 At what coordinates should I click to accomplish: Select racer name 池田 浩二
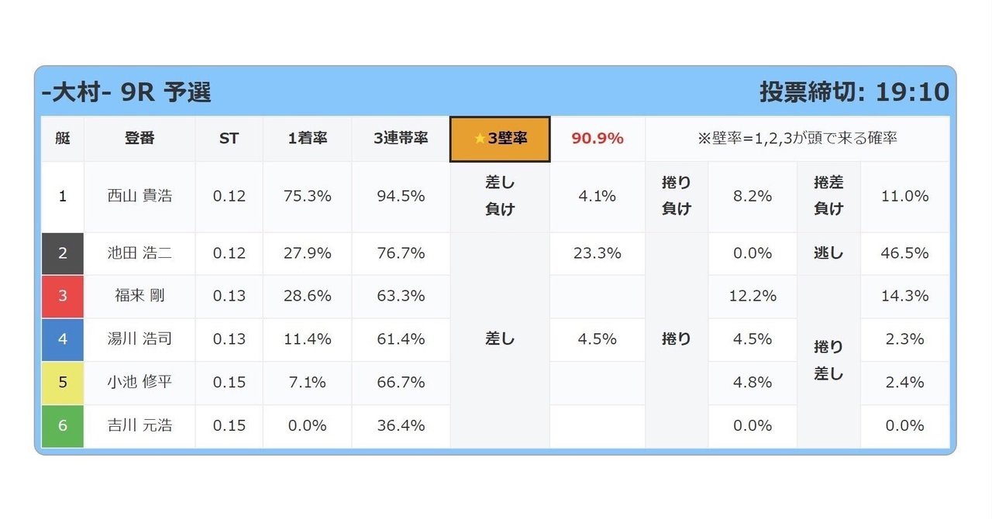pyautogui.click(x=139, y=253)
